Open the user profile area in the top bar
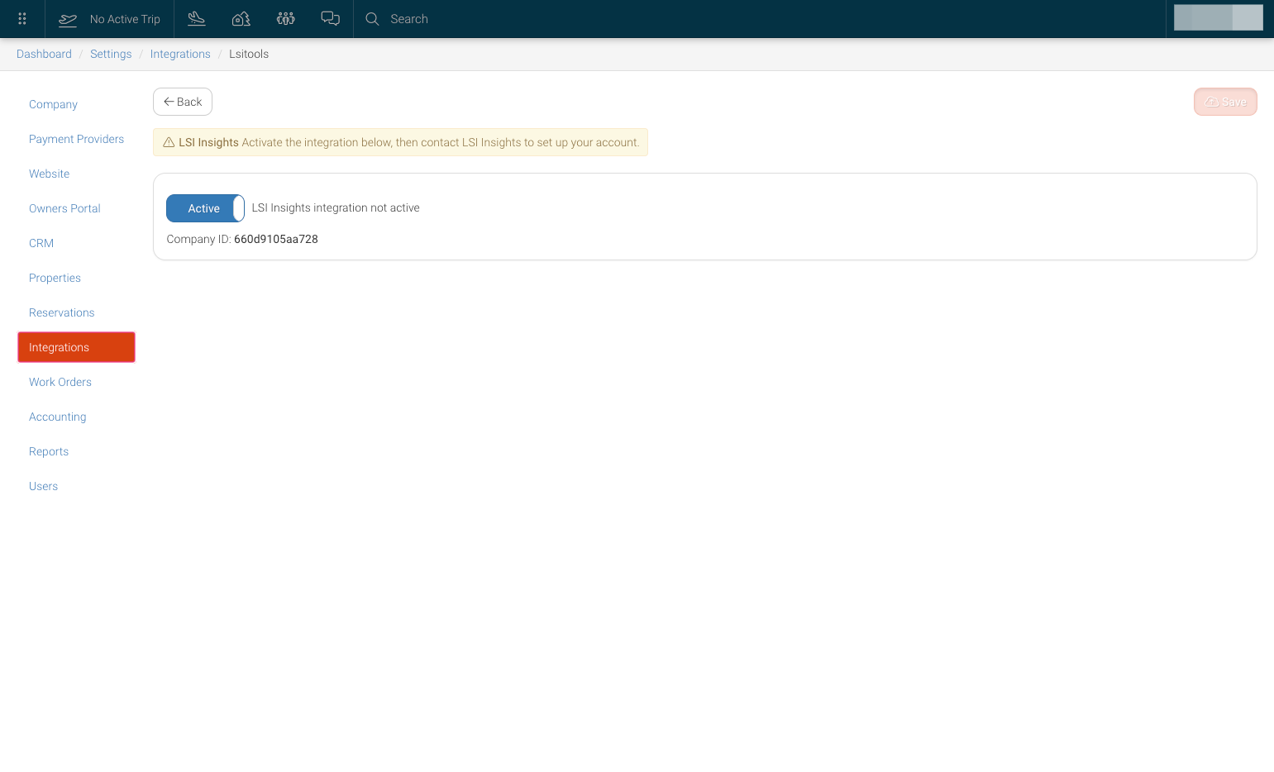The width and height of the screenshot is (1274, 772). pos(1219,17)
